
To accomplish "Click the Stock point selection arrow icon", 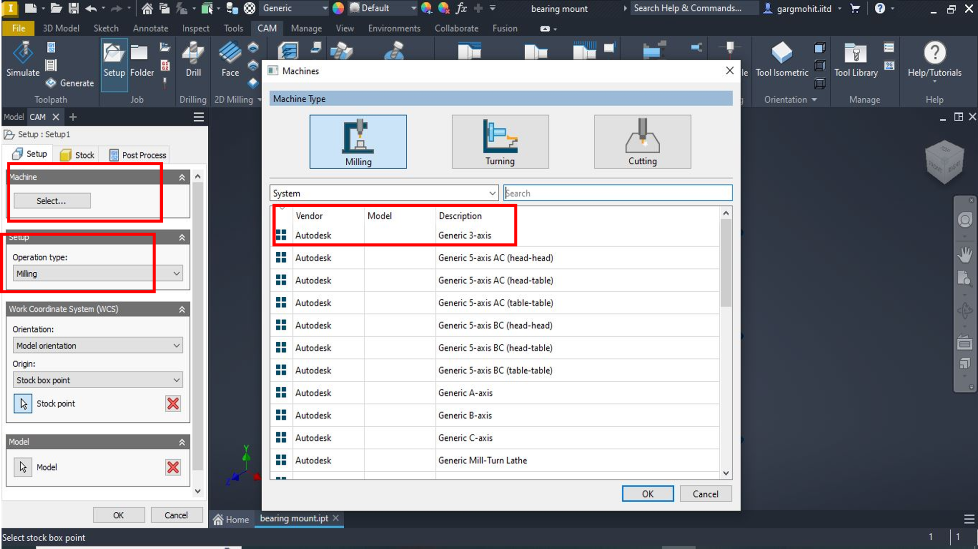I will tap(23, 403).
